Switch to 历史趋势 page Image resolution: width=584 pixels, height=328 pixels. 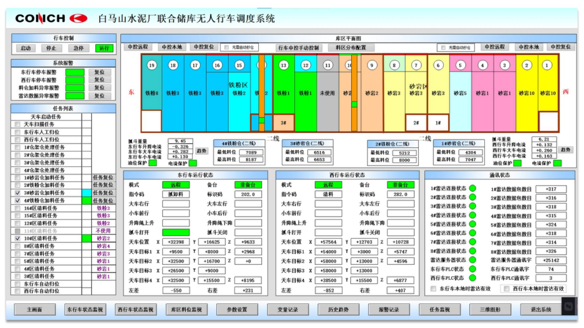coord(338,309)
